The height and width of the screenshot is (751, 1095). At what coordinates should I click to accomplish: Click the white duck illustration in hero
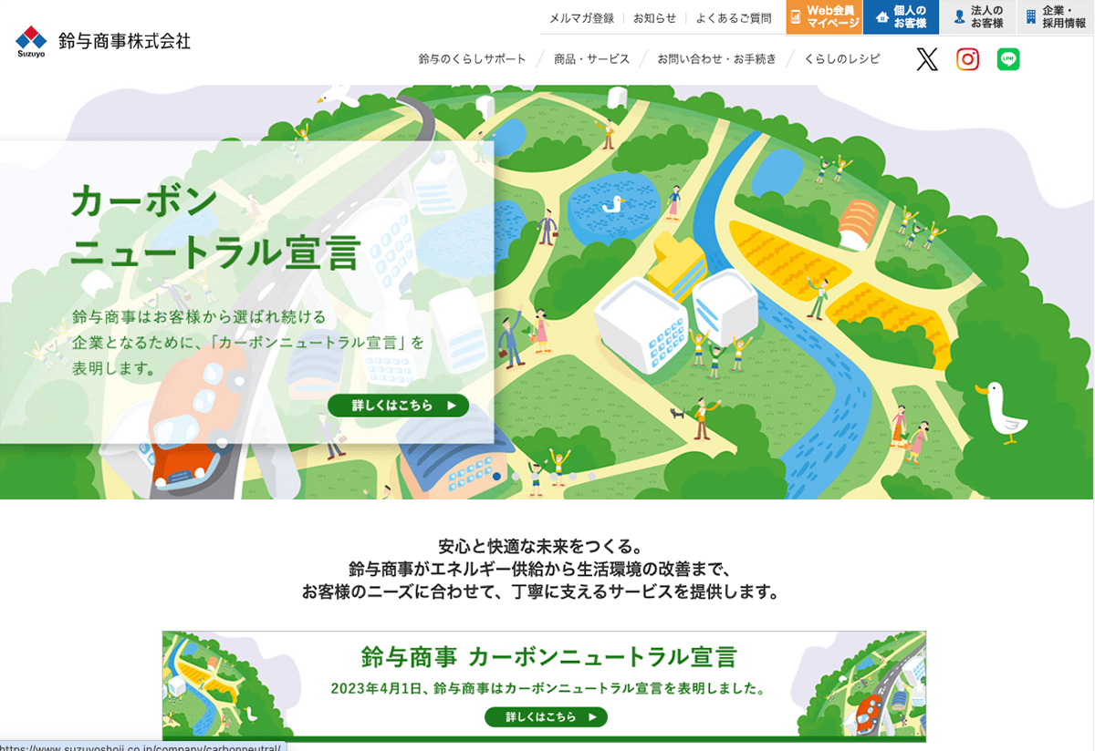[999, 412]
